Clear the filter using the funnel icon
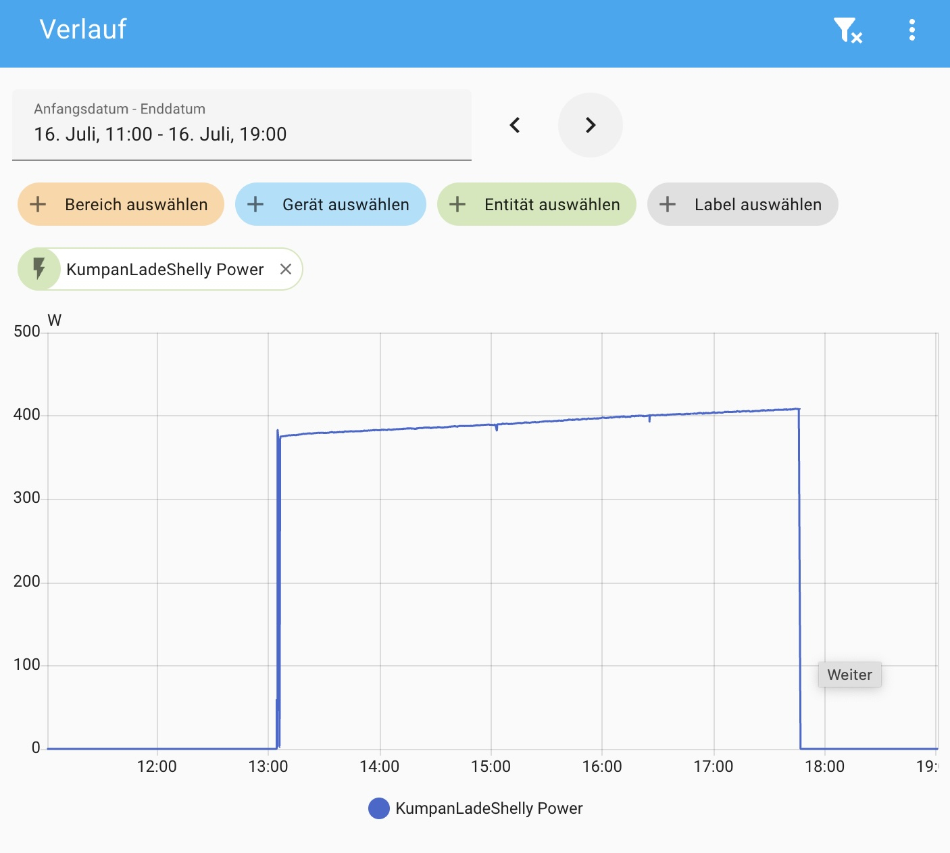The height and width of the screenshot is (853, 950). [847, 30]
